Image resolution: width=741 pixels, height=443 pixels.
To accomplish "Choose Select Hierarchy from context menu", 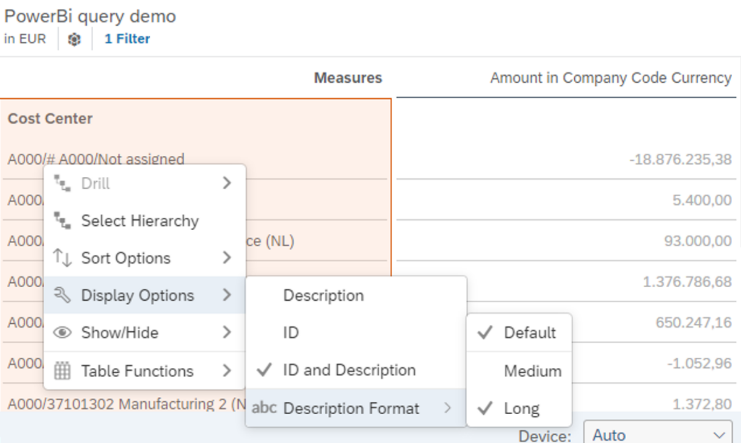I will [x=144, y=221].
